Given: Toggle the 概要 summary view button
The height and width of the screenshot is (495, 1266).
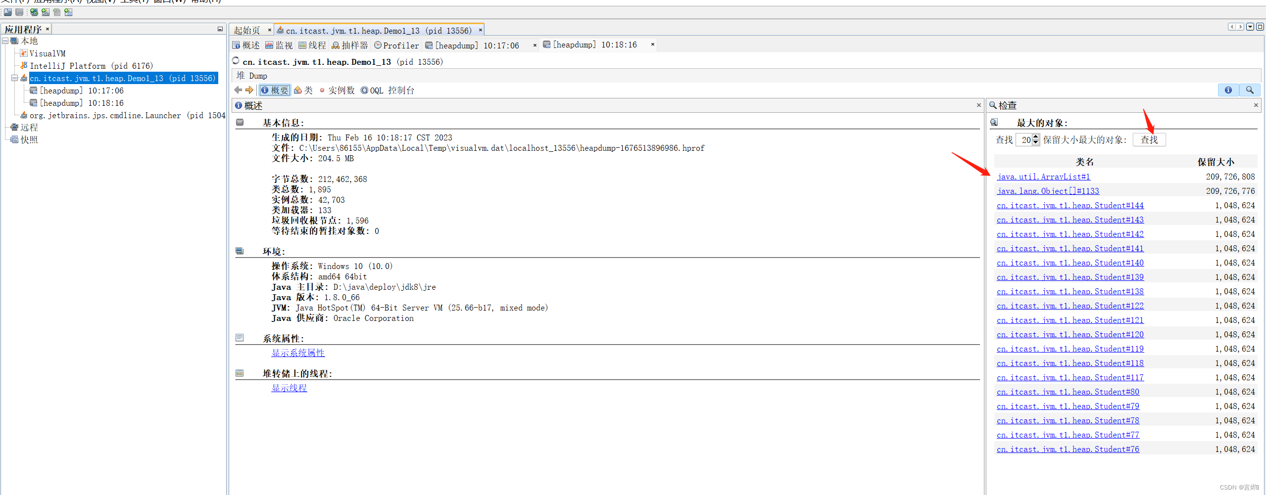Looking at the screenshot, I should coord(275,90).
